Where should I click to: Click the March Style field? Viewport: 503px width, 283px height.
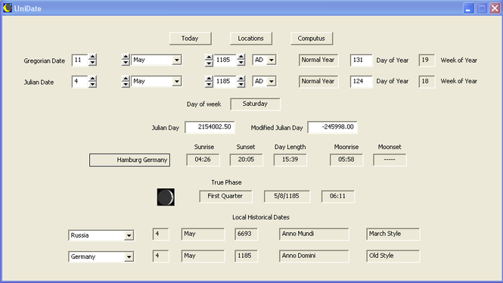[393, 235]
